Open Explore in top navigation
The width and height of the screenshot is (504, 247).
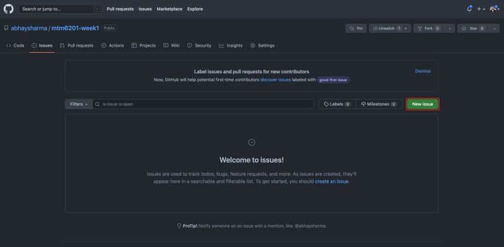pos(195,9)
